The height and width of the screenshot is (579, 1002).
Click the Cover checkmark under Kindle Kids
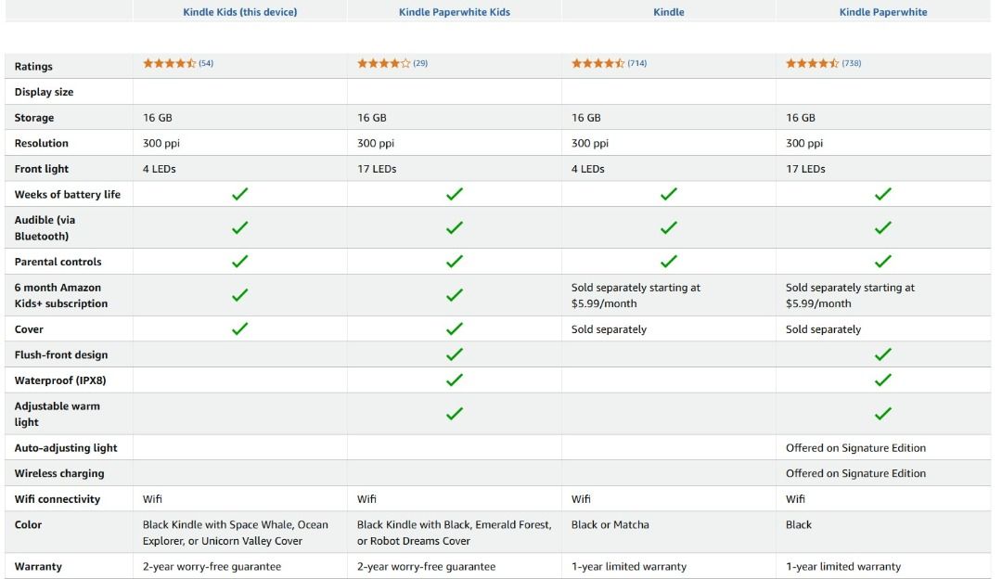[x=239, y=328]
